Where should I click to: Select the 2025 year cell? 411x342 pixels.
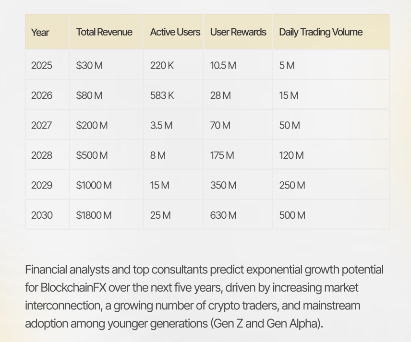tap(42, 65)
